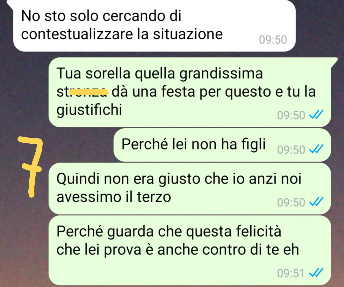This screenshot has height=287, width=344.
Task: Click the yellow scribble covering the word
Action: [x=89, y=92]
